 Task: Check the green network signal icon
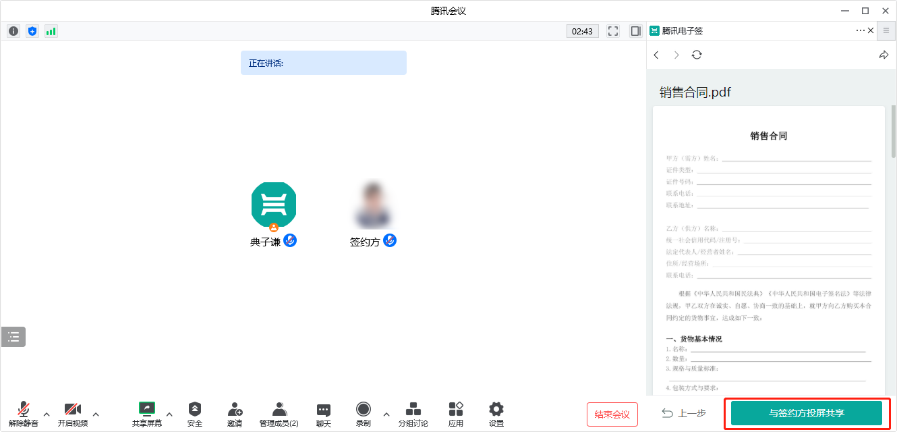coord(51,31)
